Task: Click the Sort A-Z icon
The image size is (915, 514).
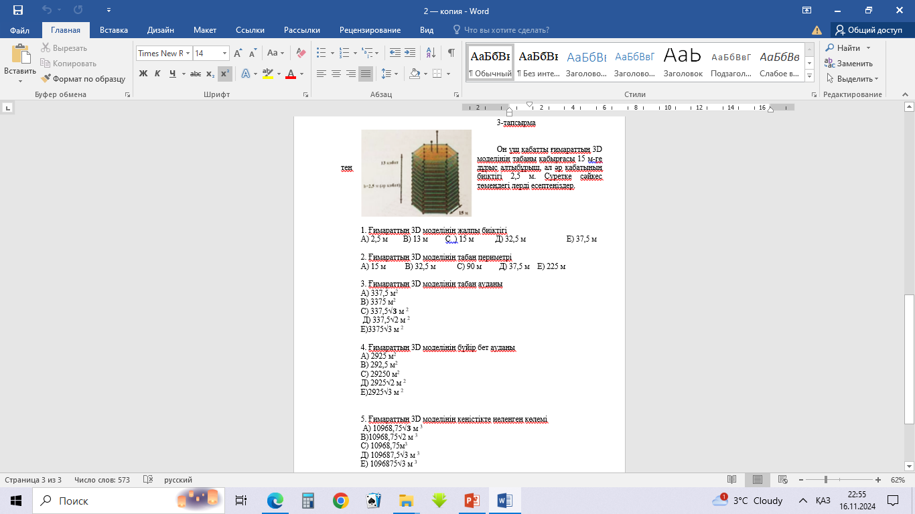Action: coord(431,53)
